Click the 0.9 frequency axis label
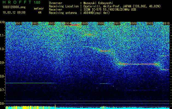This screenshot has width=172, height=109. coord(2,63)
